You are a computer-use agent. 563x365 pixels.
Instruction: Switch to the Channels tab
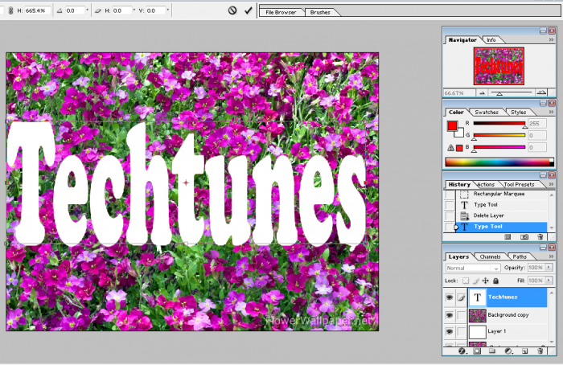pyautogui.click(x=489, y=256)
